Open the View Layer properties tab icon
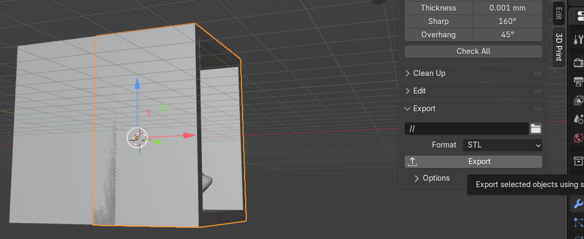 click(x=578, y=100)
